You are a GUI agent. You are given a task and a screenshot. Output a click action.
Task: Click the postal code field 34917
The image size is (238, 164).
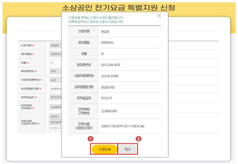55,116
